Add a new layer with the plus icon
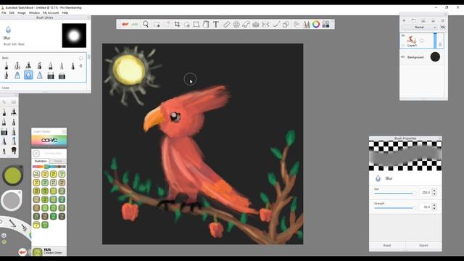The image size is (464, 261). point(404,20)
